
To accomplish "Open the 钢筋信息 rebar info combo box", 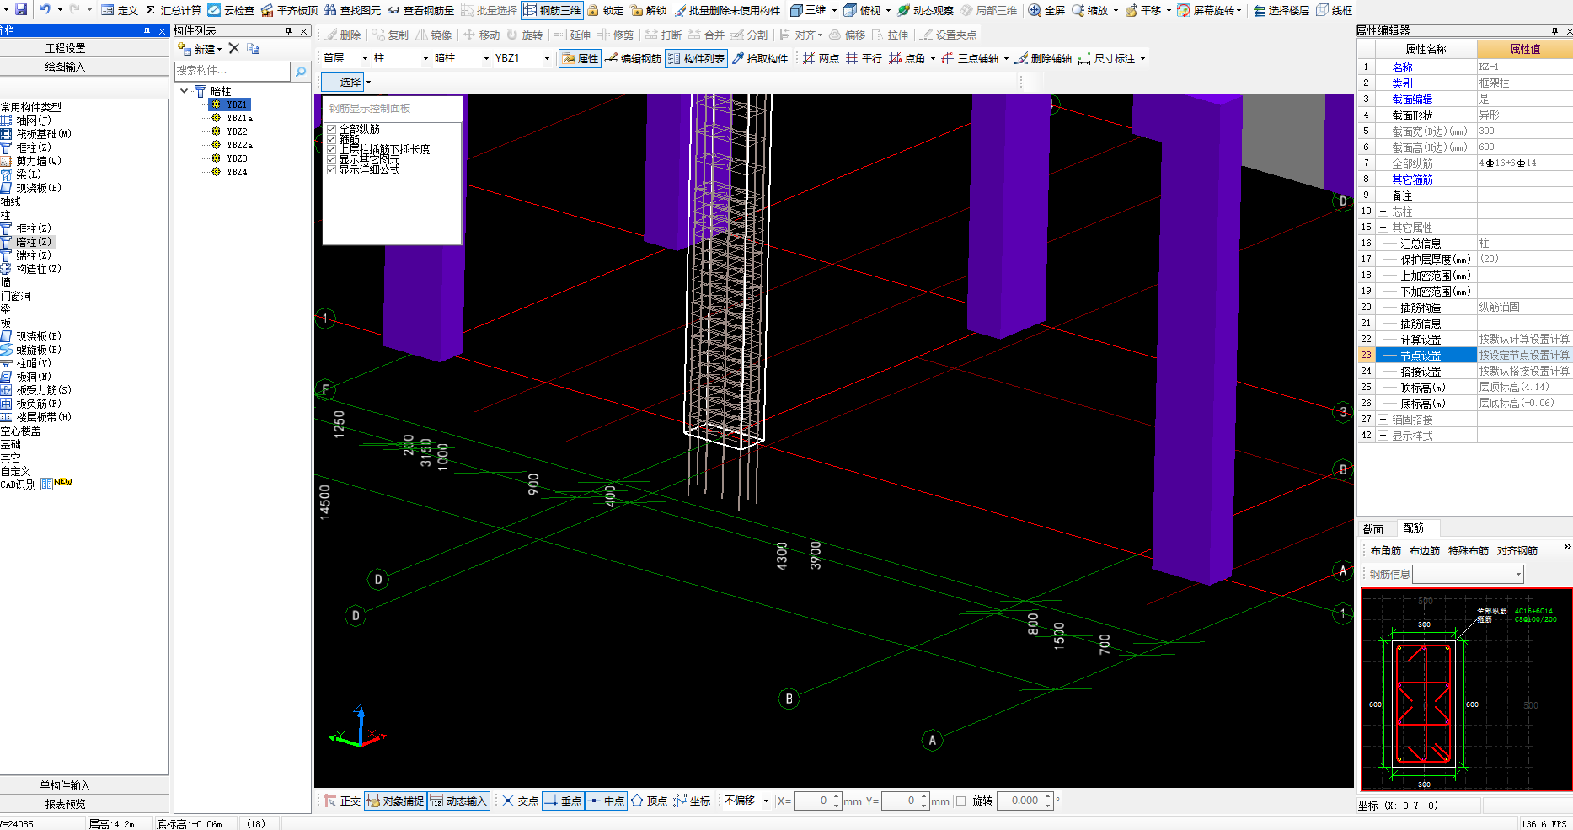I will tap(1469, 574).
